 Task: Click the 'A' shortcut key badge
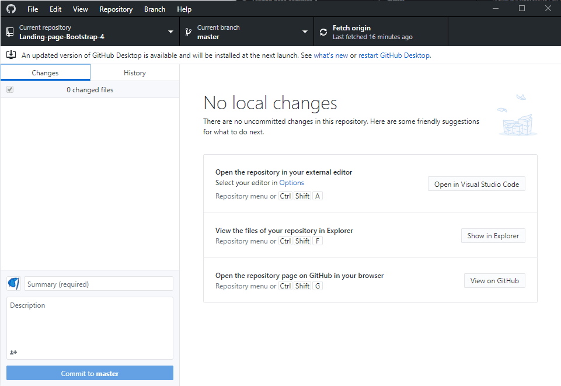click(318, 196)
